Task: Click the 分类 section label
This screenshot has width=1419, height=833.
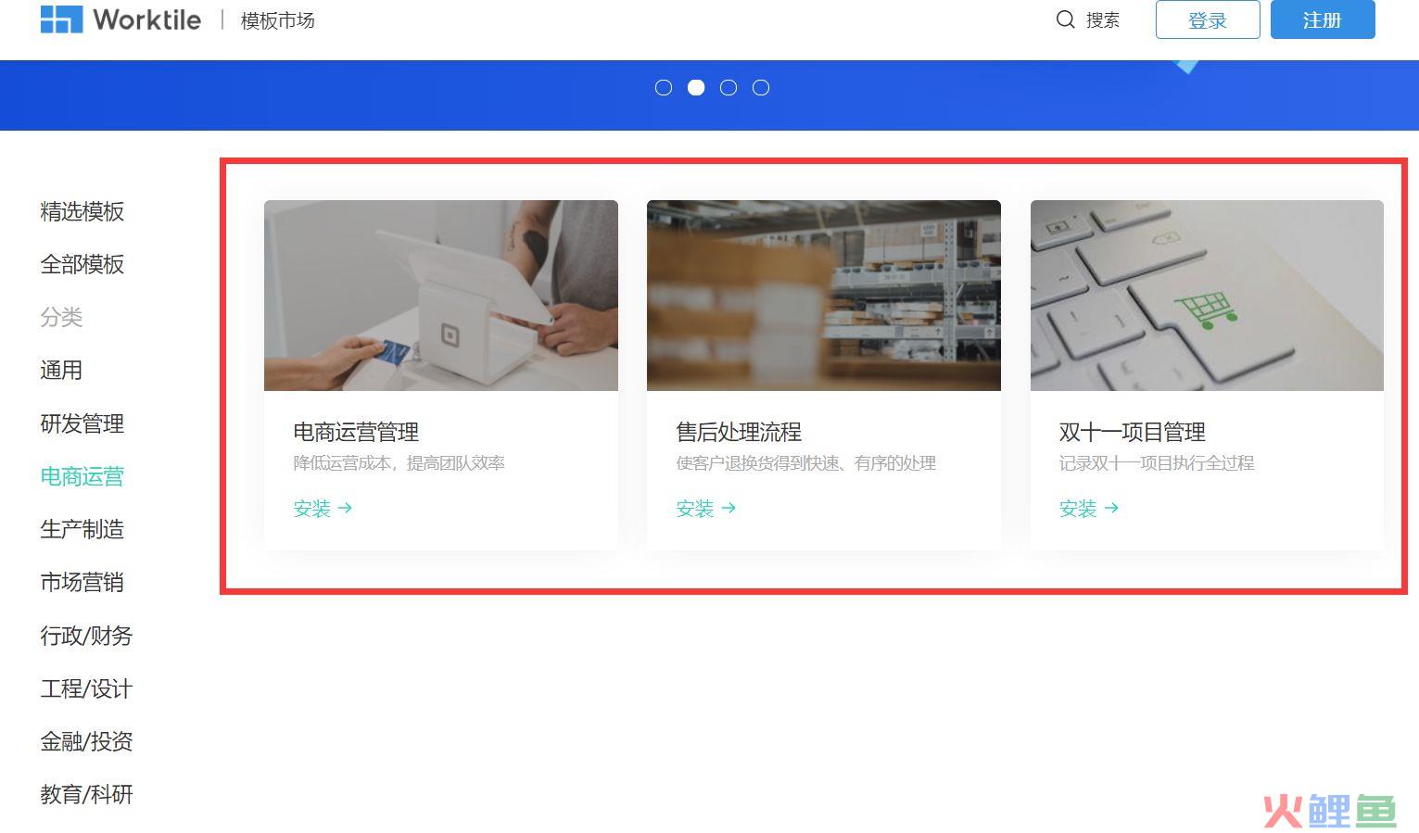Action: point(61,317)
